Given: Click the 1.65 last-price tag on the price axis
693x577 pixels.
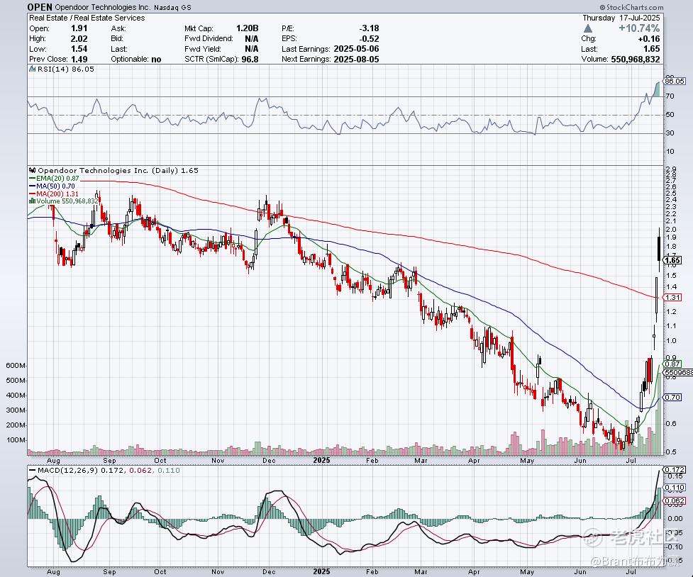Looking at the screenshot, I should click(672, 260).
